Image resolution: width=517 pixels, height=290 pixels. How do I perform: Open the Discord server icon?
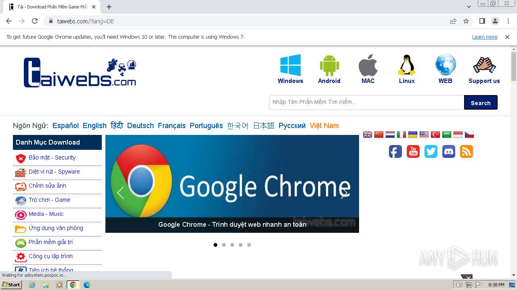pos(449,151)
